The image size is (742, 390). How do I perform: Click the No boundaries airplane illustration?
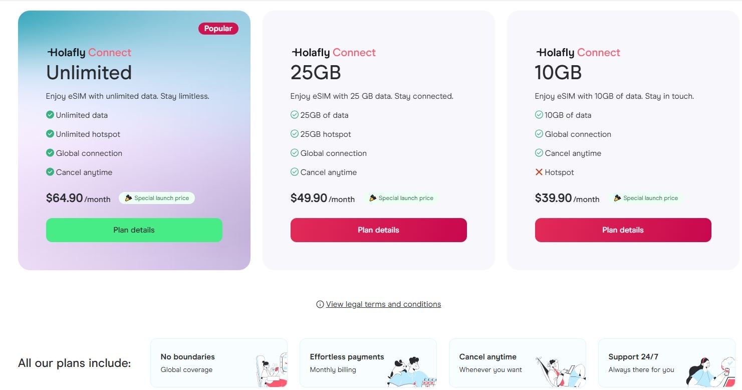(271, 371)
